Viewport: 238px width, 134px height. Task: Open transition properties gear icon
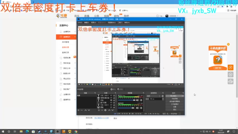coord(162,96)
